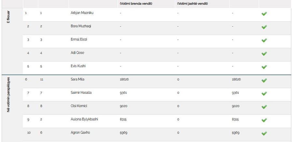The height and width of the screenshot is (142, 293).
Task: Click the green checkmark for Arbjan Mazniku
Action: [264, 14]
